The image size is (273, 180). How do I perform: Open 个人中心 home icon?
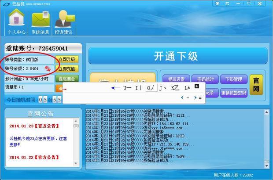pos(16,22)
